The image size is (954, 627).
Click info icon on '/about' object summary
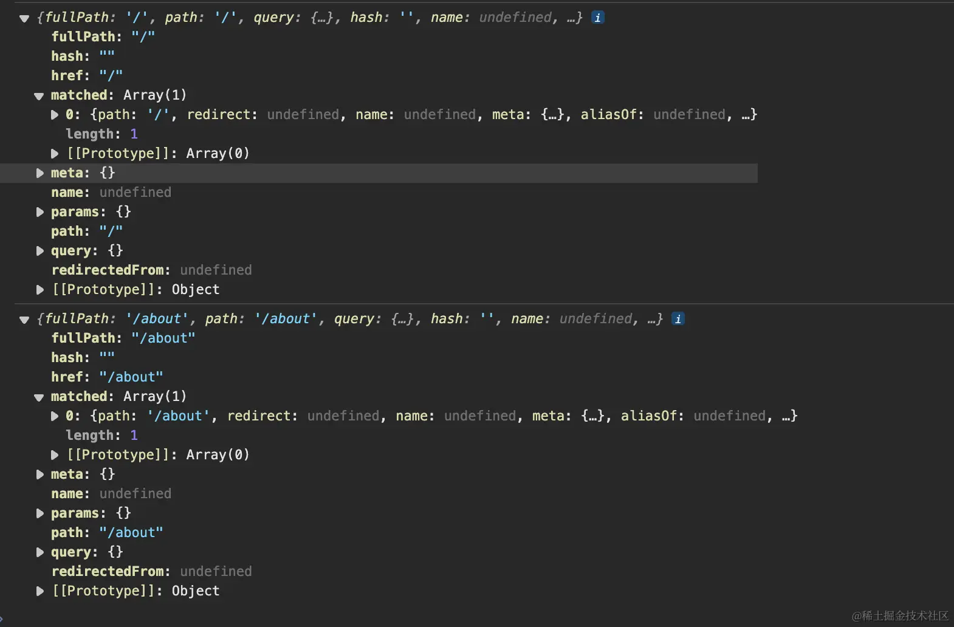point(678,319)
